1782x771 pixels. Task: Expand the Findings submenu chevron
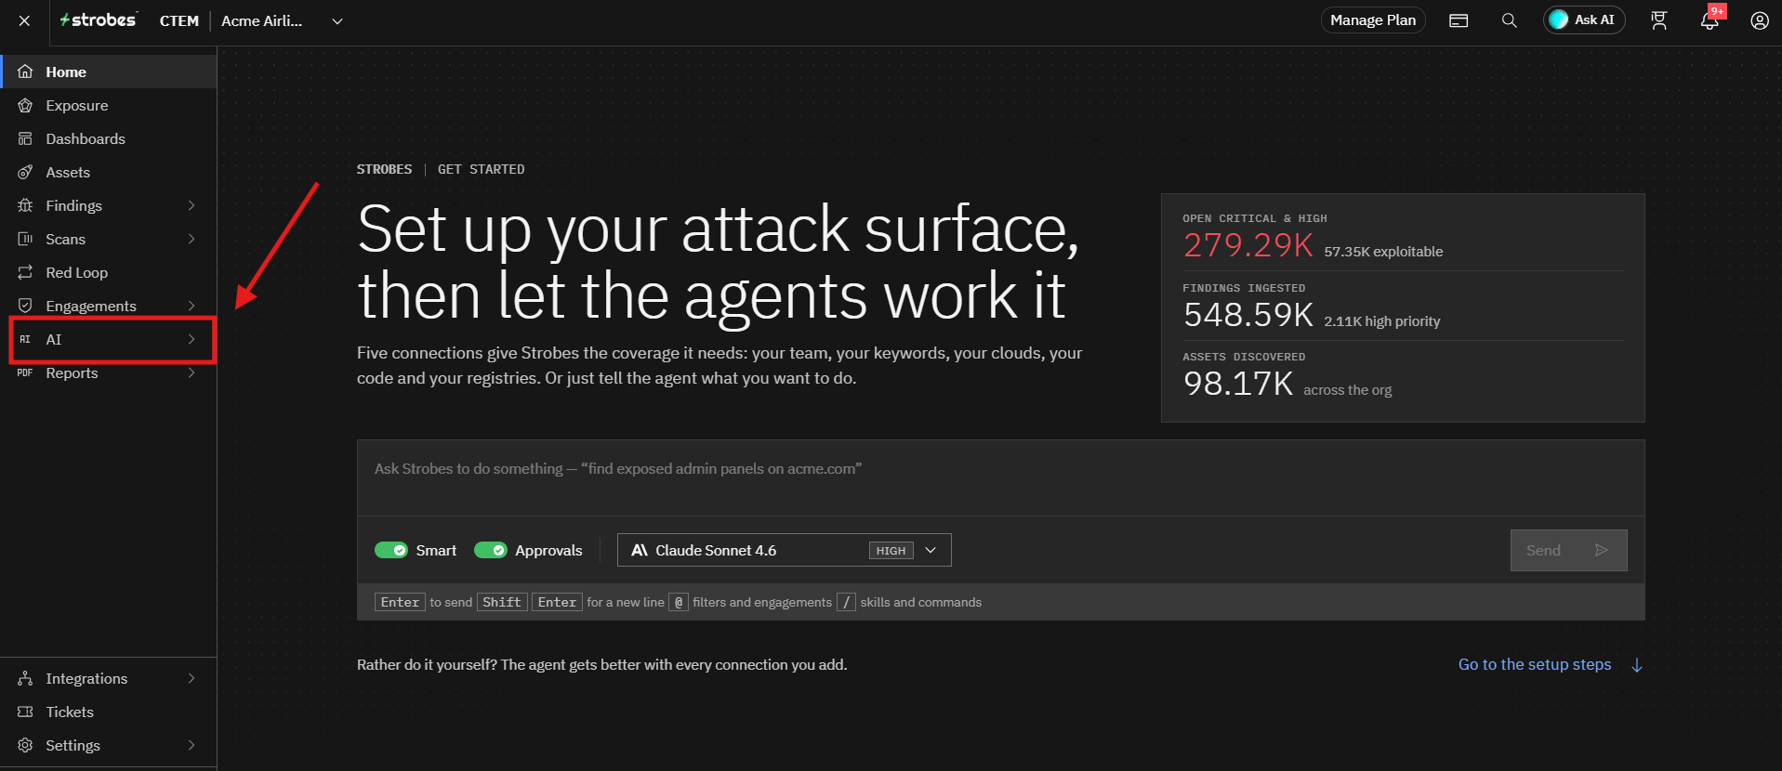[x=191, y=205]
